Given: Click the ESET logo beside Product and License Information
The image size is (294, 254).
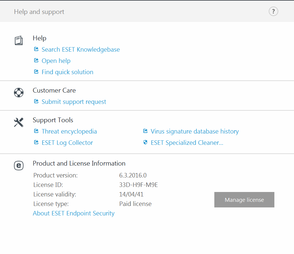Looking at the screenshot, I should [19, 165].
